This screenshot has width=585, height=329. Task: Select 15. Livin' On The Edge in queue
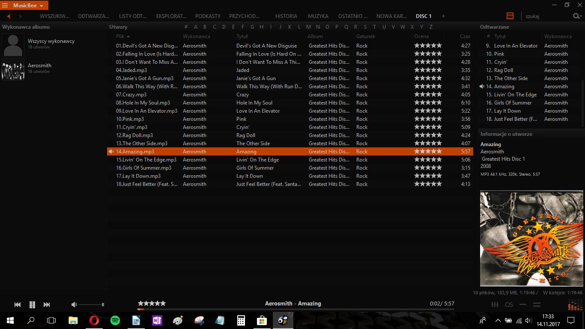pyautogui.click(x=530, y=95)
